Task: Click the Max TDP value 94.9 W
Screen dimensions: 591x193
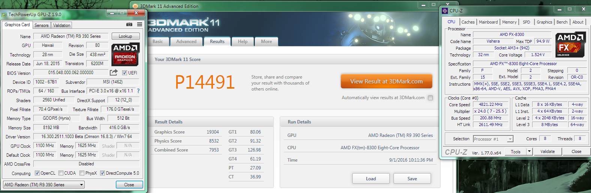Action: 543,41
